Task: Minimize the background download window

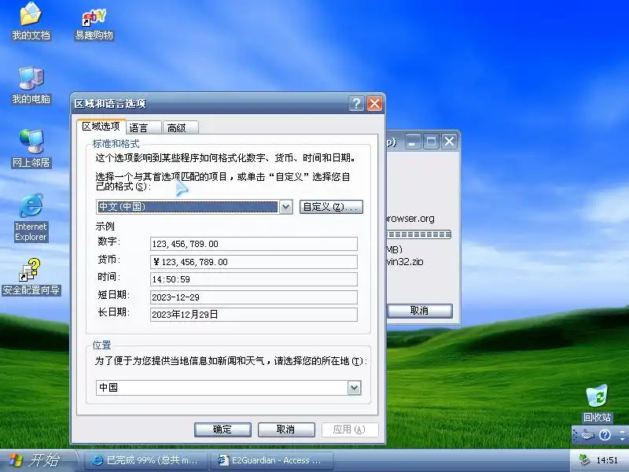Action: tap(412, 142)
